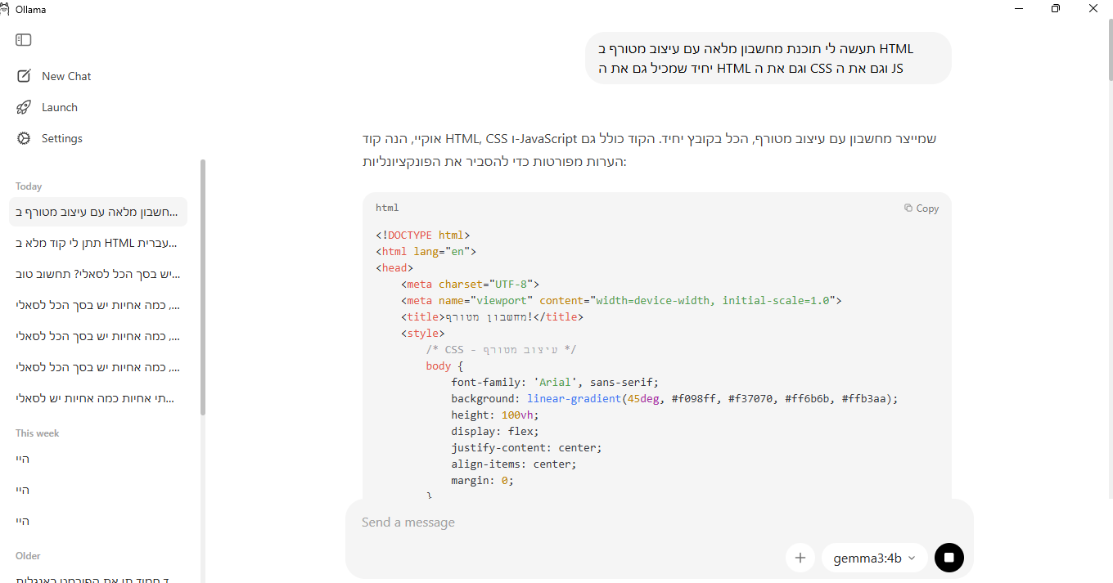Open the second chat under Today
This screenshot has height=583, width=1113.
(97, 243)
